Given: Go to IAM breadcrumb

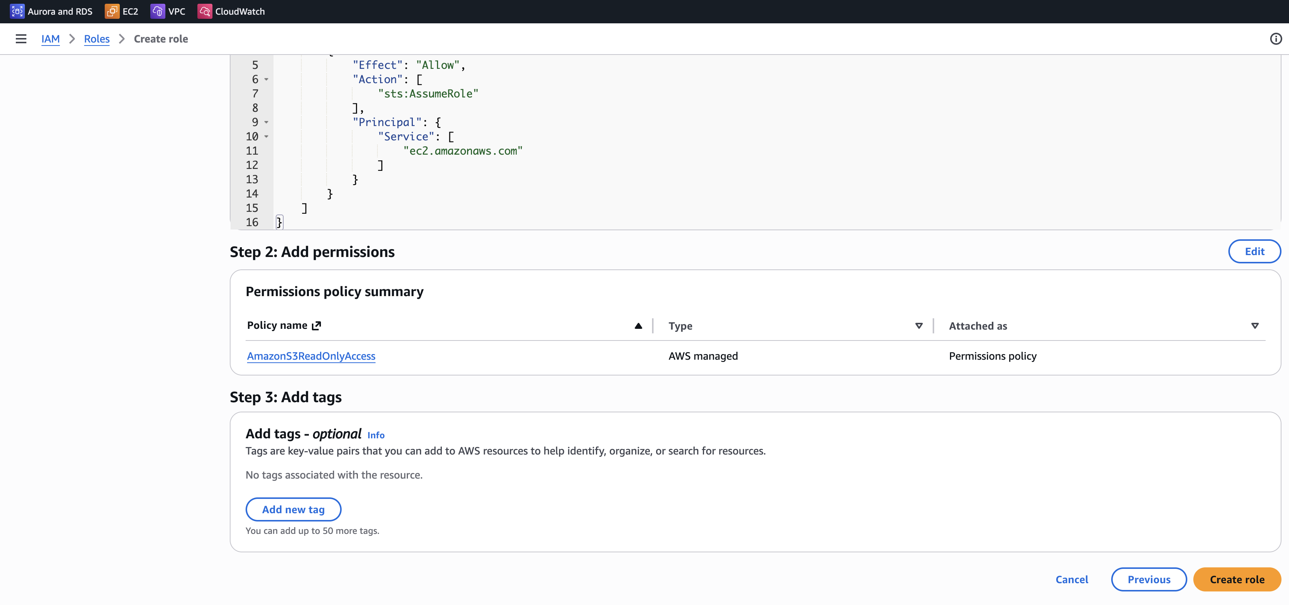Looking at the screenshot, I should (x=50, y=39).
